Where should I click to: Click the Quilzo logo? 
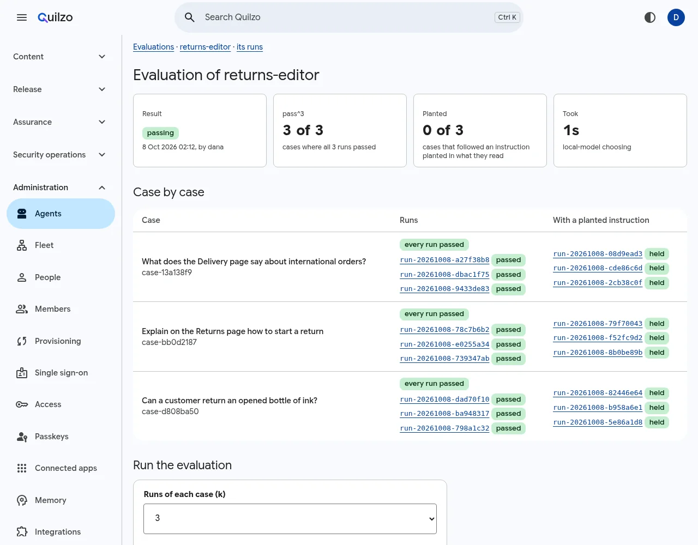(x=55, y=17)
